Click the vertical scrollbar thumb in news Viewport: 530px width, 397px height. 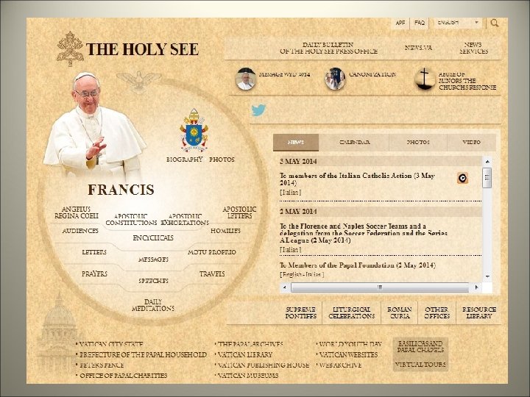pos(487,178)
